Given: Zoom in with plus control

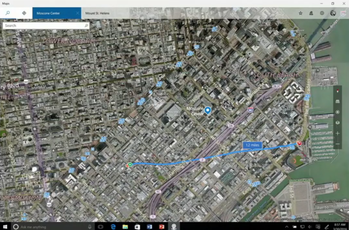Looking at the screenshot, I should (338, 133).
